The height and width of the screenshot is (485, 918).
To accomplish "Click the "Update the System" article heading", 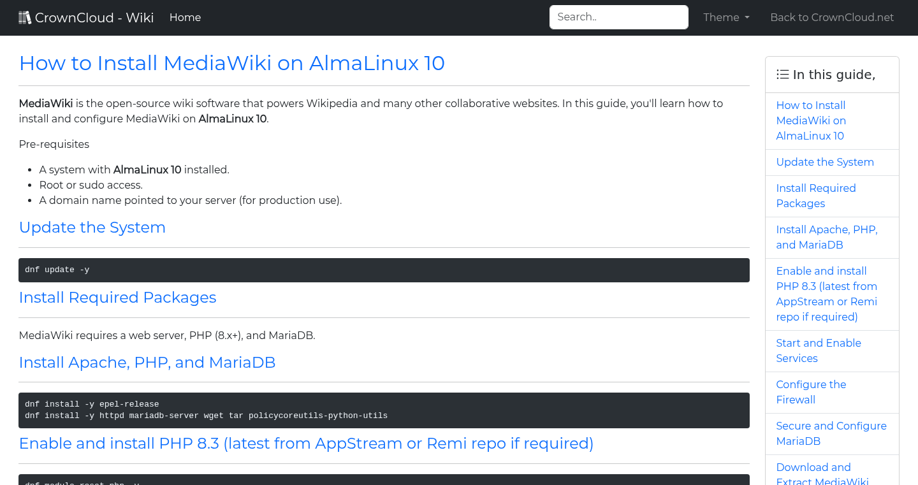I will click(92, 228).
